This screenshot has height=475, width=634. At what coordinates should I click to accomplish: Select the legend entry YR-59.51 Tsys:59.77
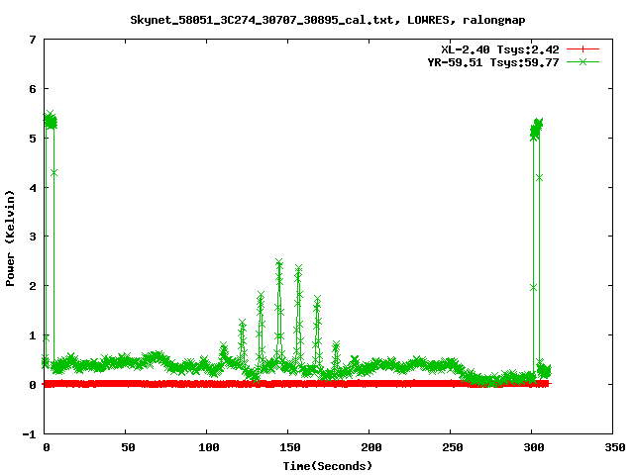(493, 62)
